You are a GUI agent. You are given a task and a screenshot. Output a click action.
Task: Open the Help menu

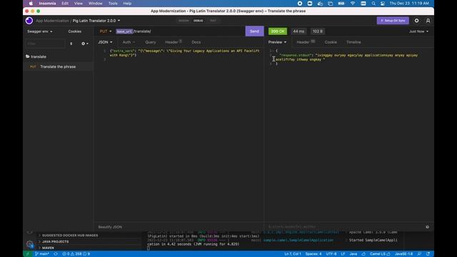127,4
